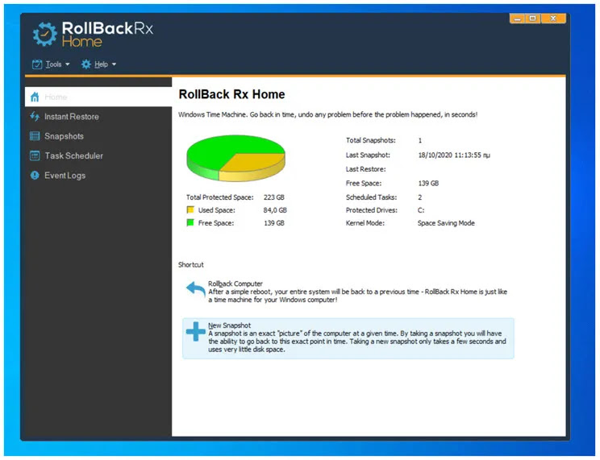Maximize the RollBack Rx window
Image resolution: width=600 pixels, height=460 pixels.
(x=532, y=19)
